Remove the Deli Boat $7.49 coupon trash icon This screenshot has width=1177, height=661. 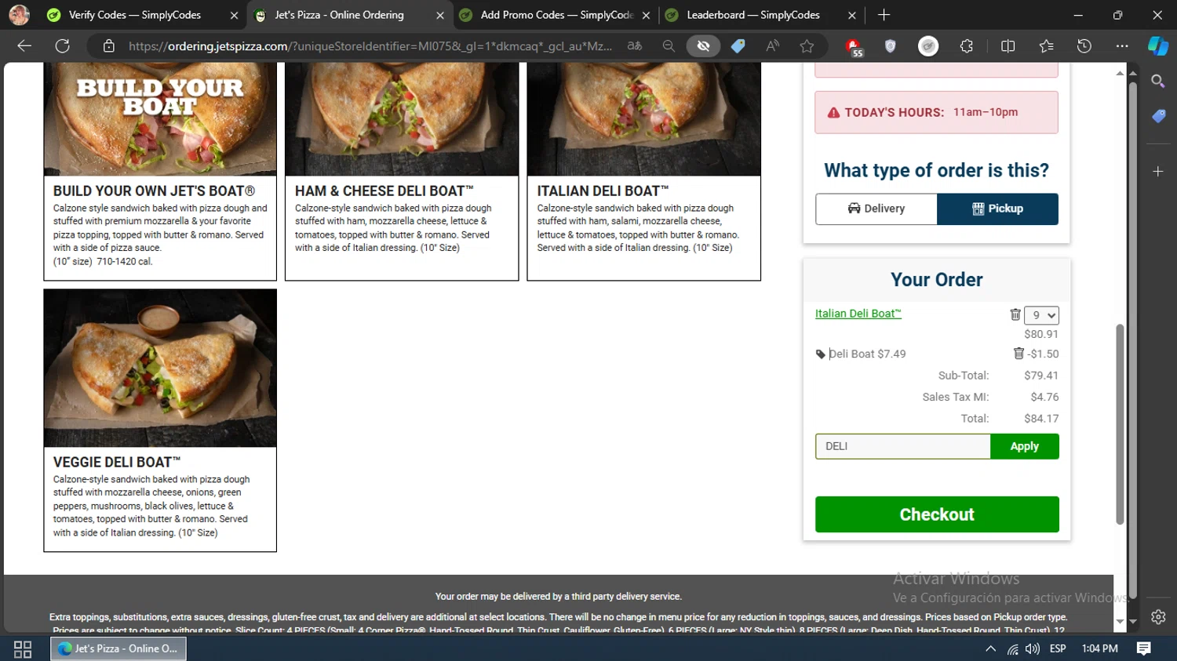pos(1018,354)
